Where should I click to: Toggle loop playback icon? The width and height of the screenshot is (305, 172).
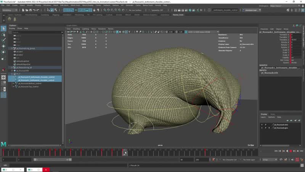click(281, 160)
